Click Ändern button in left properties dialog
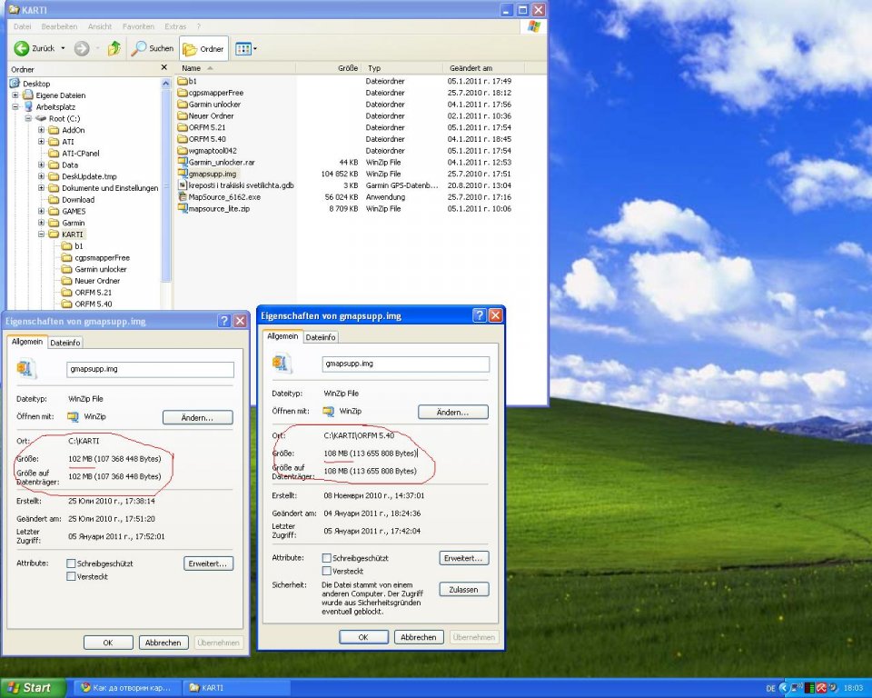The height and width of the screenshot is (698, 872). tap(197, 417)
